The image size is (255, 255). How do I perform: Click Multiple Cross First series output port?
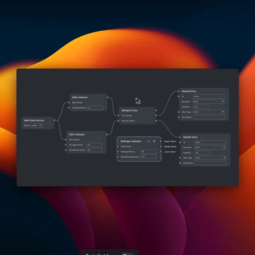click(156, 115)
